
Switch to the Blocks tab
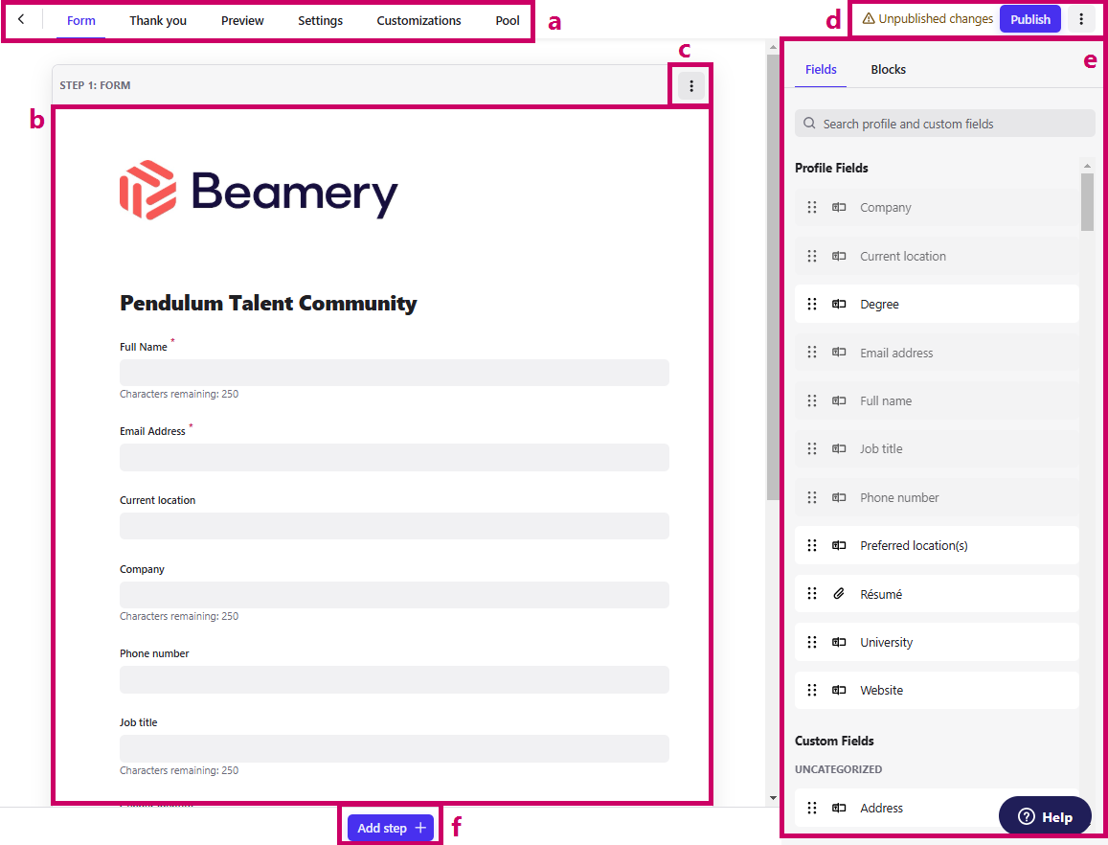888,69
